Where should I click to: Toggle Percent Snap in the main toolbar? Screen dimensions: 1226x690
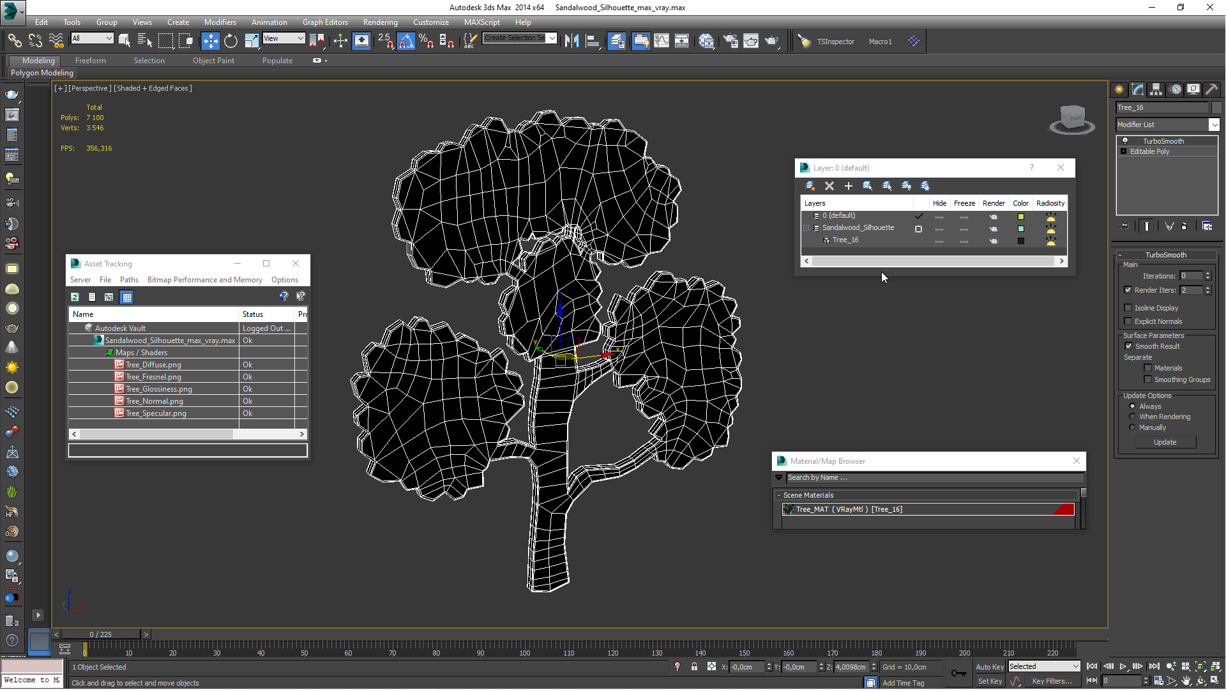click(x=427, y=42)
